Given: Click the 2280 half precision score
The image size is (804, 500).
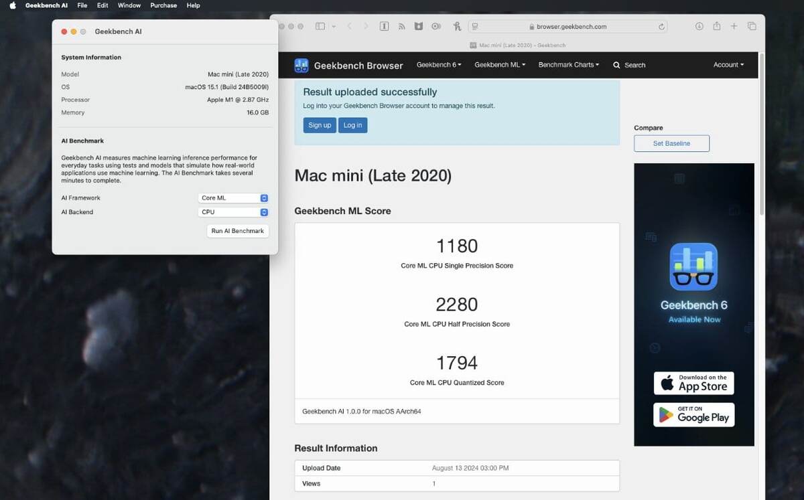Looking at the screenshot, I should click(x=457, y=305).
